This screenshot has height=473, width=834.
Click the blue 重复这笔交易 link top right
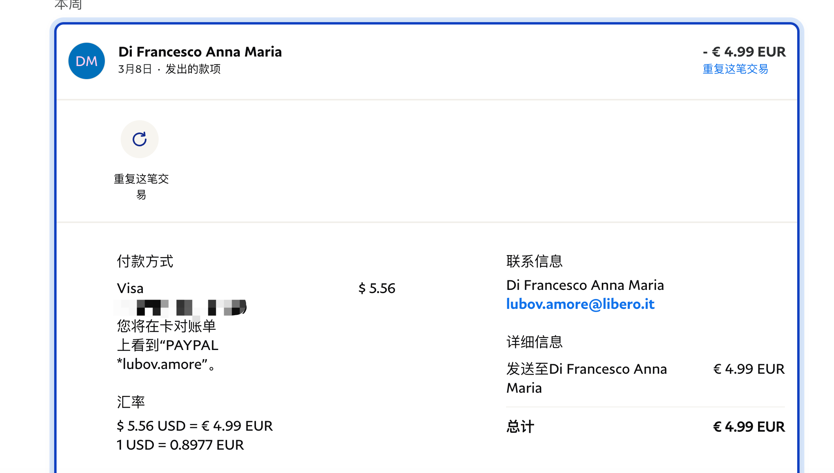[735, 69]
